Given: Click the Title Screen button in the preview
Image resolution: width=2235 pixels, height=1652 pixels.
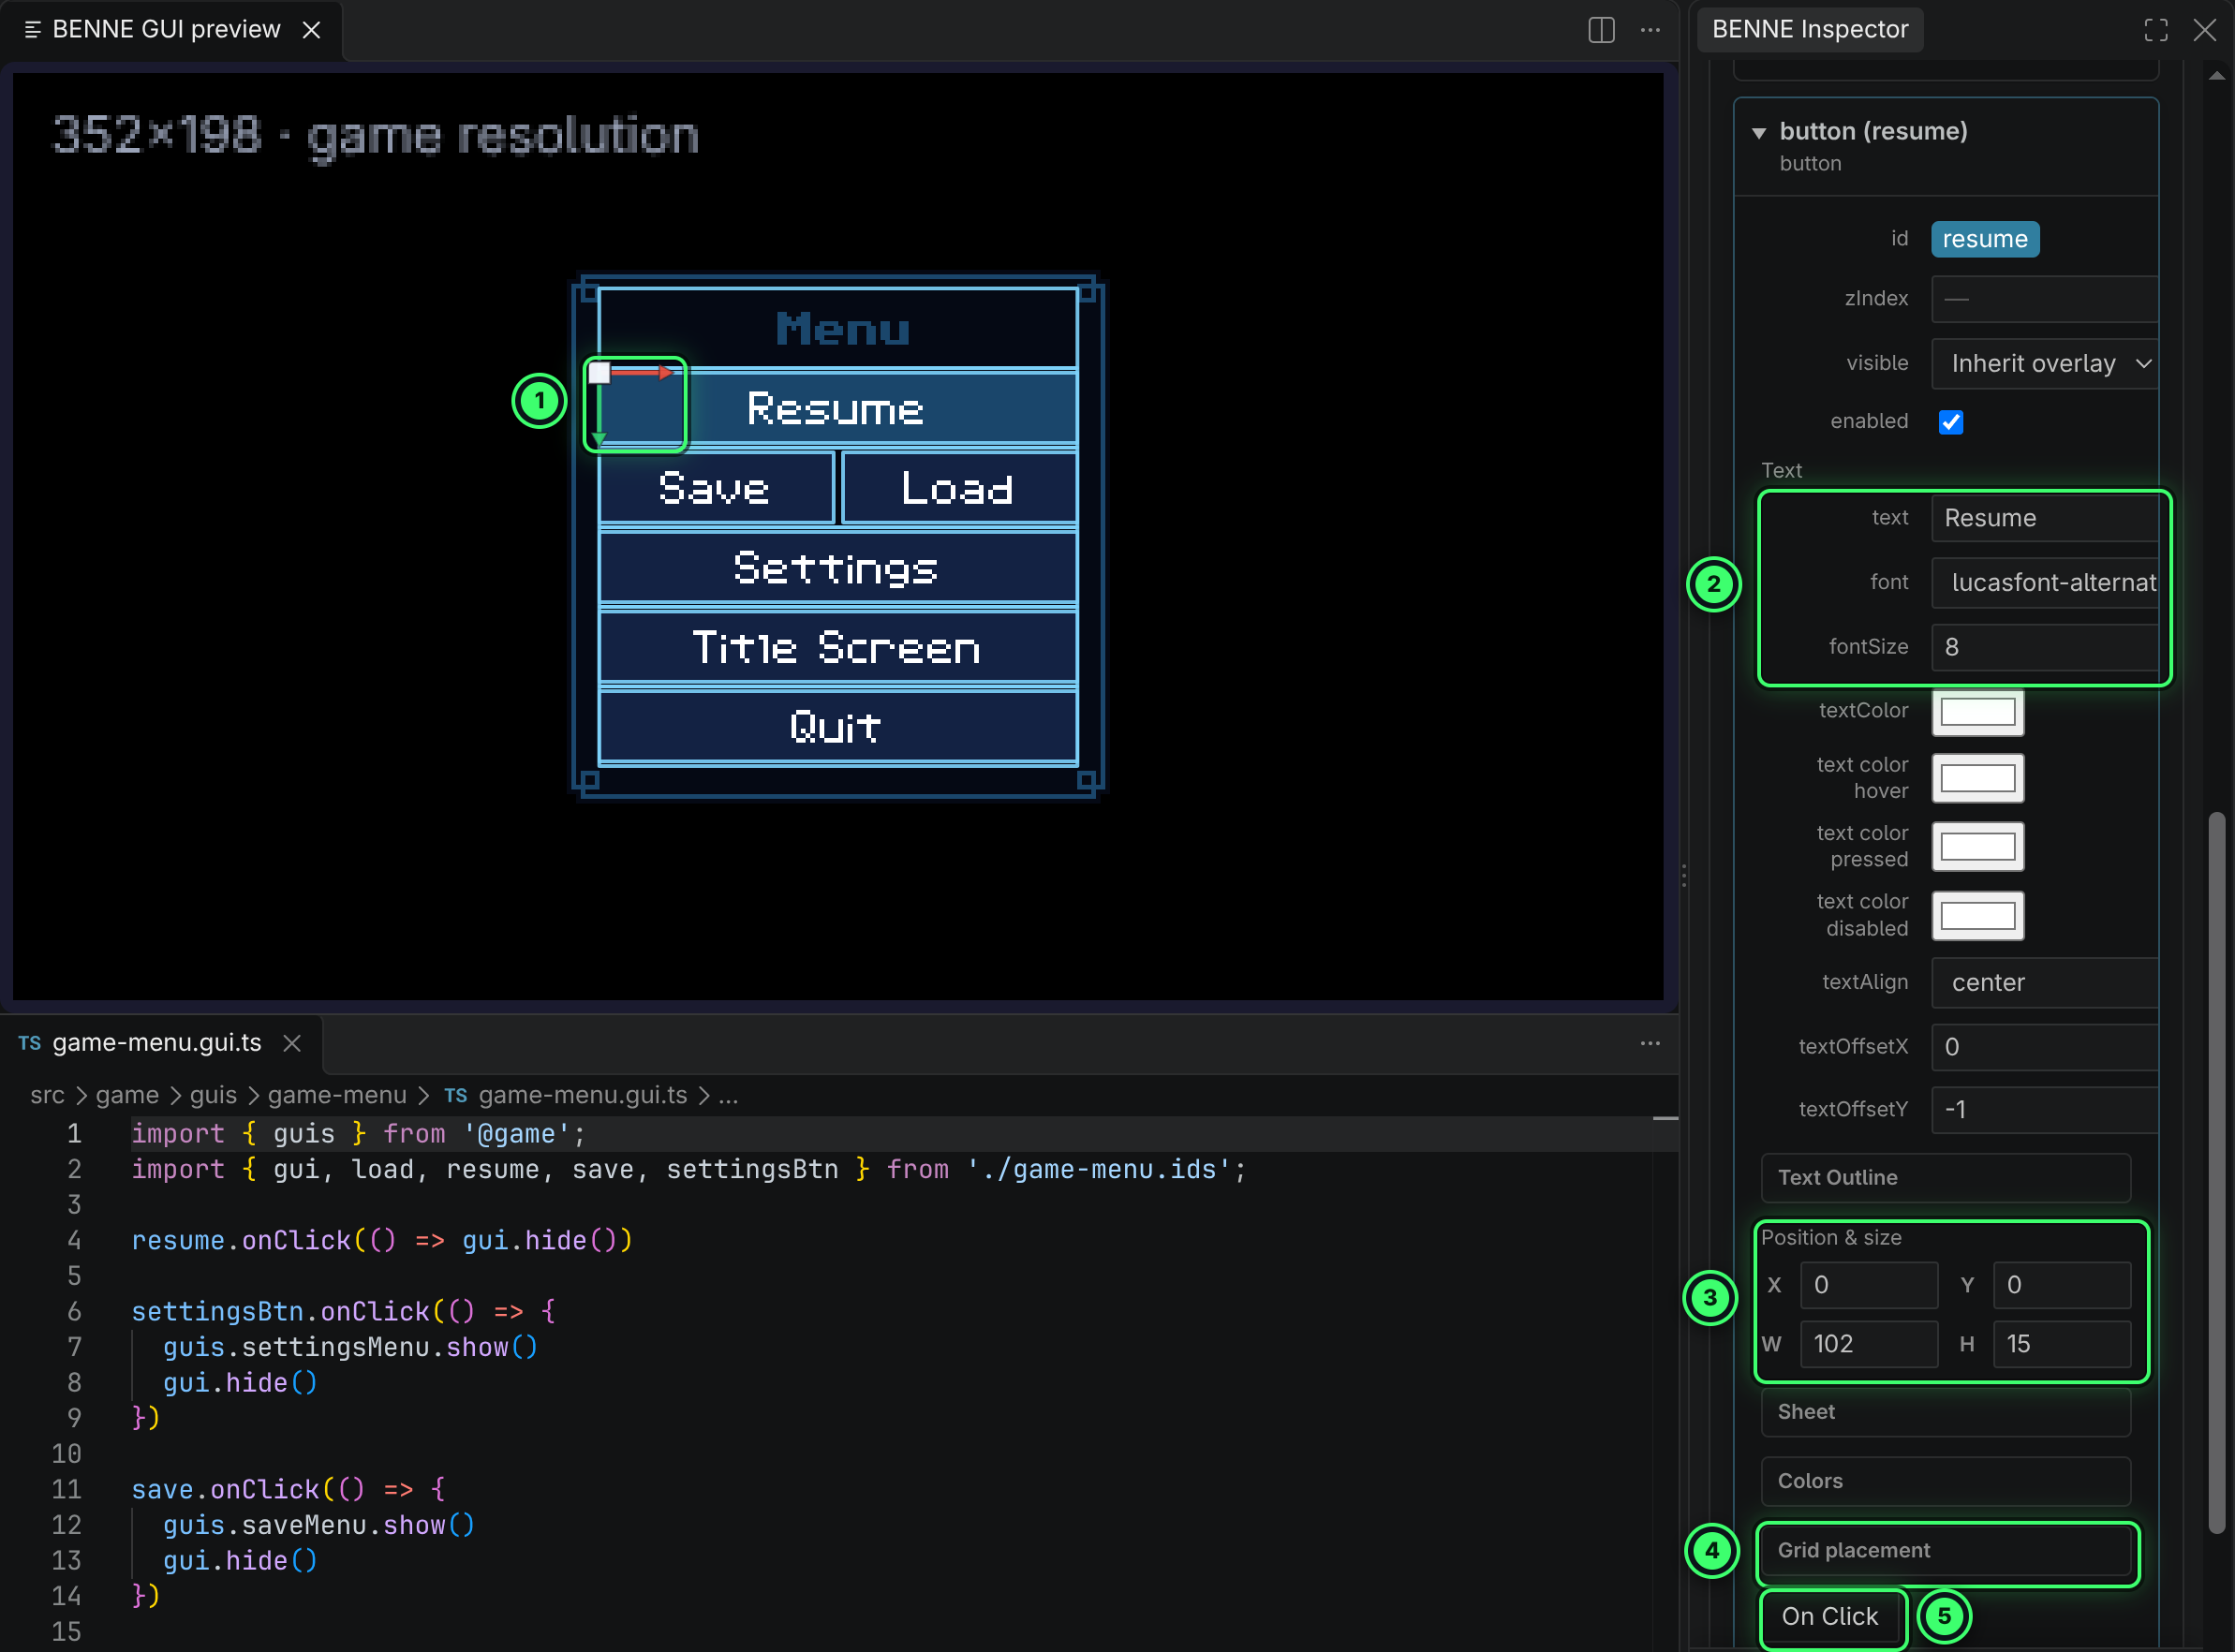Looking at the screenshot, I should [x=838, y=647].
